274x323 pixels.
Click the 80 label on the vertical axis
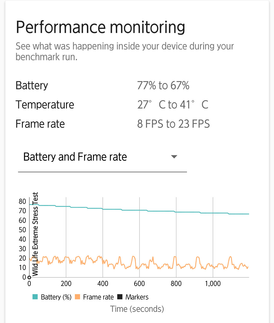coord(22,201)
